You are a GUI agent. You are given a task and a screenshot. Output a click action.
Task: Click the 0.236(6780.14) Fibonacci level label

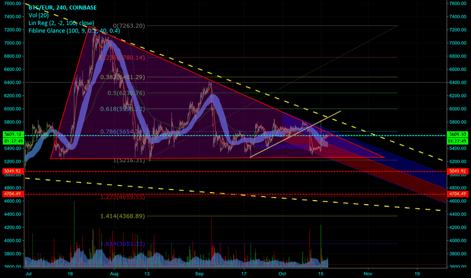122,58
